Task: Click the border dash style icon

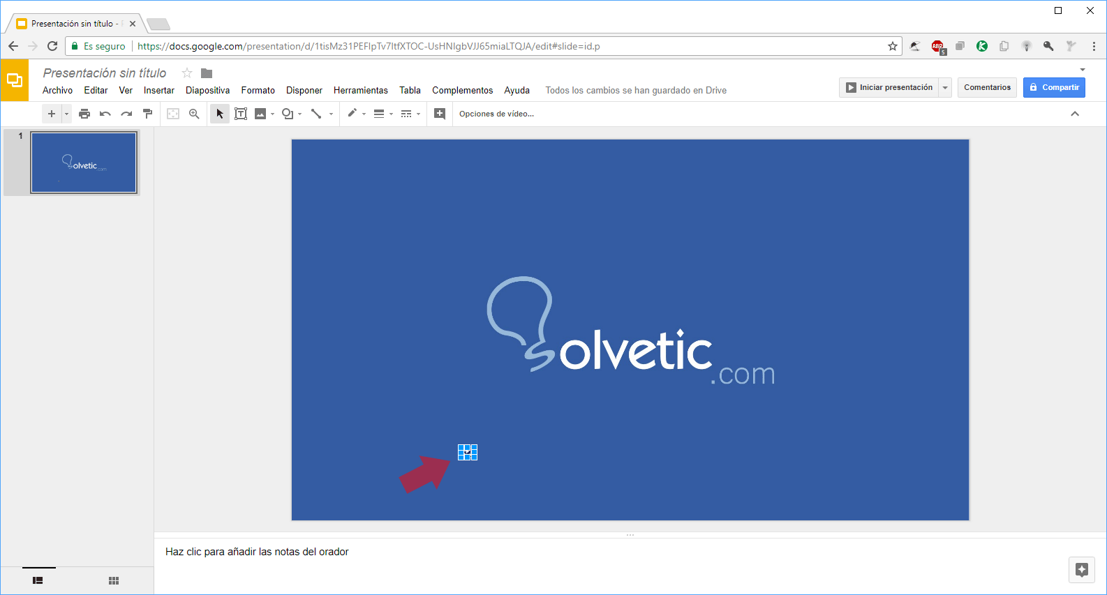Action: coord(406,114)
